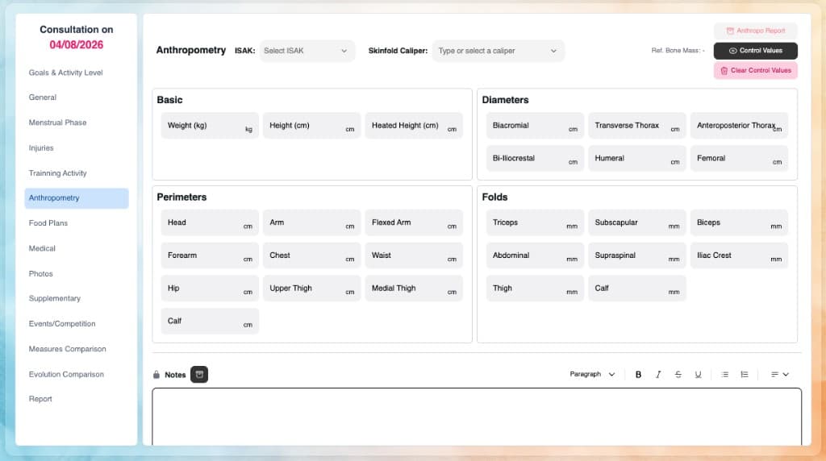Image resolution: width=826 pixels, height=461 pixels.
Task: Click the Femoral diameter field
Action: pos(740,159)
